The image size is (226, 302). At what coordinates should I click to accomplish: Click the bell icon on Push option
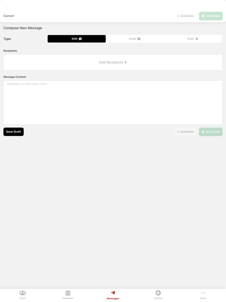(x=197, y=39)
